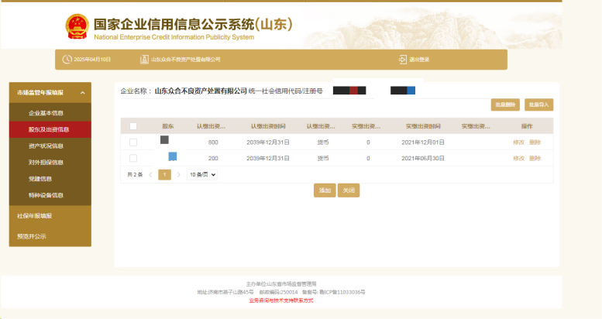This screenshot has height=319, width=602.
Task: Click the 操作 column header
Action: coord(527,126)
